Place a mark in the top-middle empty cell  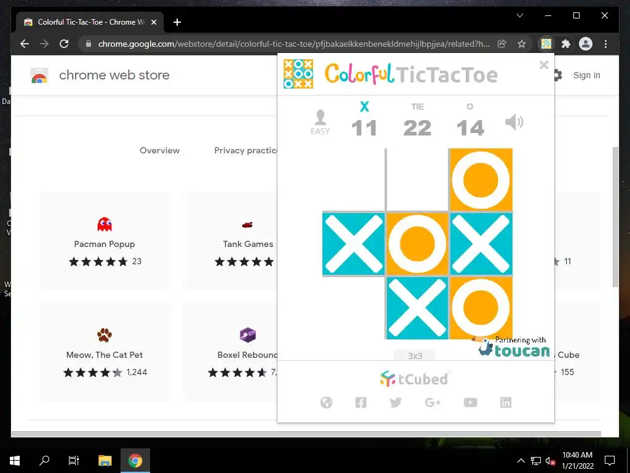(417, 180)
